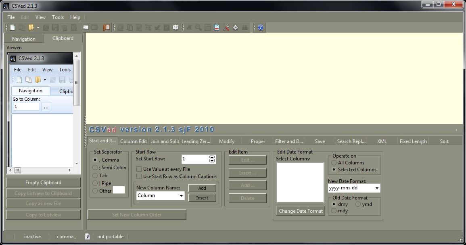Viewport: 466px width, 245px height.
Task: Open the File menu
Action: [x=11, y=17]
